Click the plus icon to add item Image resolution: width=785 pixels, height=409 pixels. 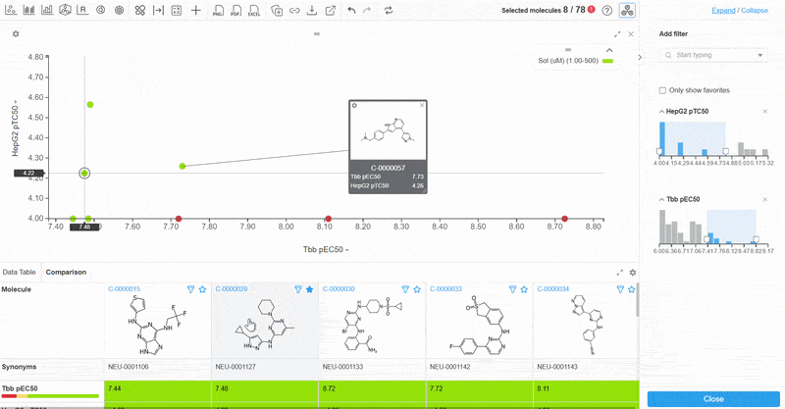(196, 10)
